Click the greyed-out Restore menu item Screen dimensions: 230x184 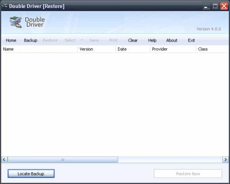click(x=50, y=40)
